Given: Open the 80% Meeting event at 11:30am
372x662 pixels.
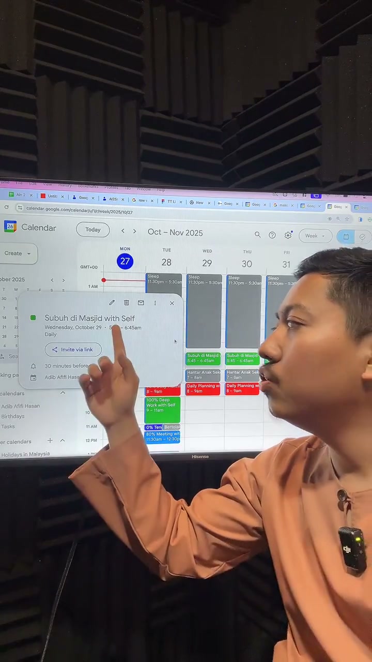Looking at the screenshot, I should tap(162, 437).
